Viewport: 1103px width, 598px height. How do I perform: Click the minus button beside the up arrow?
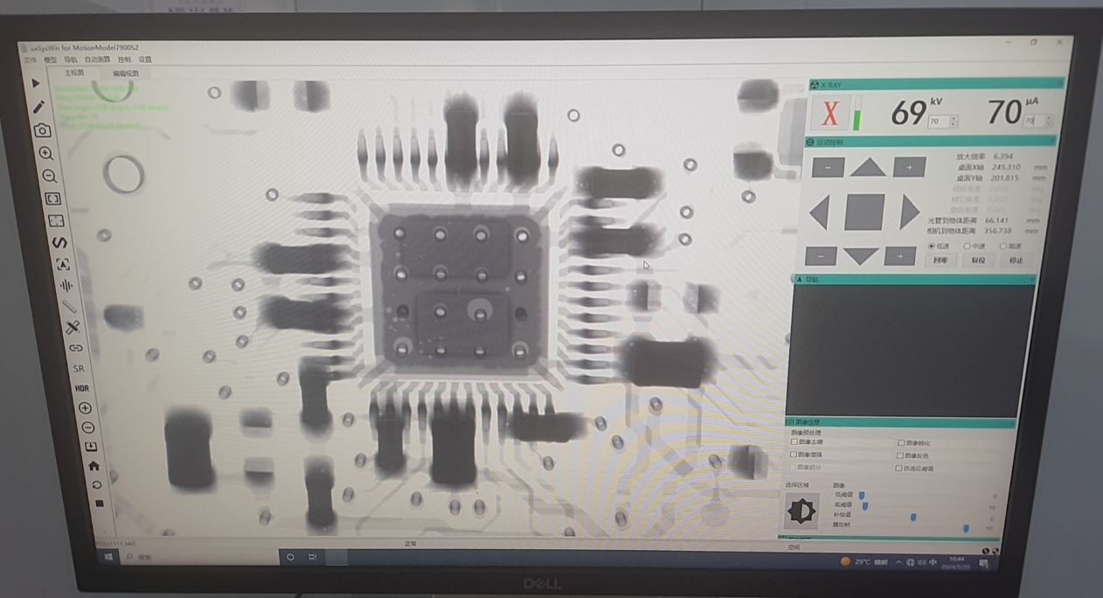[828, 167]
